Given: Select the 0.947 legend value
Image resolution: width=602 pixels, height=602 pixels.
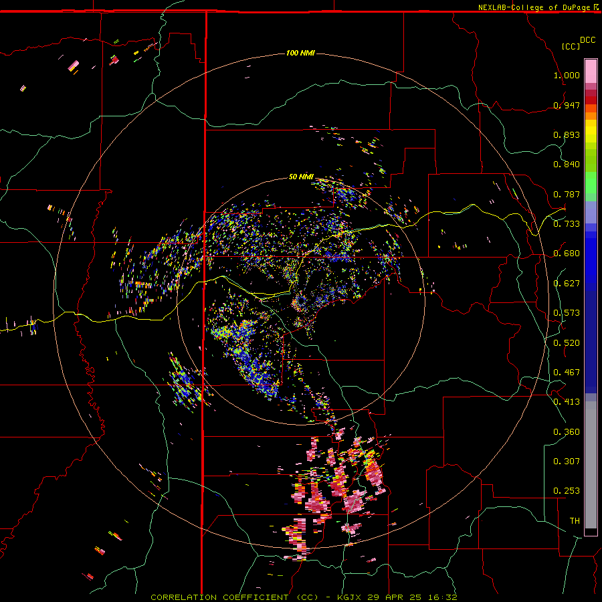Looking at the screenshot, I should 567,105.
